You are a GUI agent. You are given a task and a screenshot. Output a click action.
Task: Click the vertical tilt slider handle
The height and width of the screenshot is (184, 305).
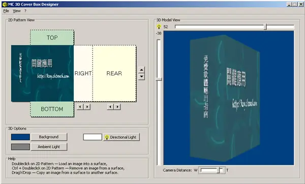click(x=159, y=79)
